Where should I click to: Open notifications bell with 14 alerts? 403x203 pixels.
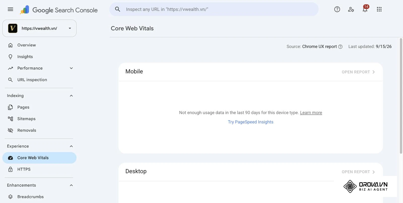pos(365,9)
